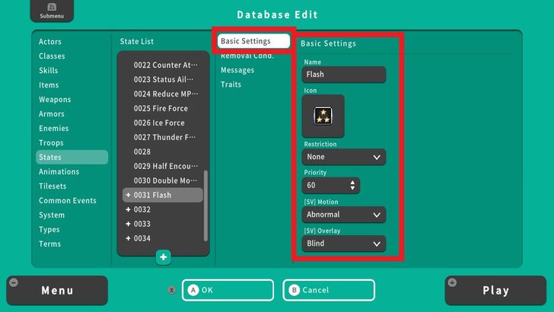
Task: Open the Submenu button
Action: [x=52, y=11]
